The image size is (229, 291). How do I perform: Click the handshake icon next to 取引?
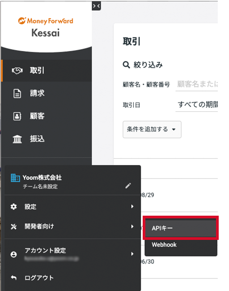click(17, 70)
